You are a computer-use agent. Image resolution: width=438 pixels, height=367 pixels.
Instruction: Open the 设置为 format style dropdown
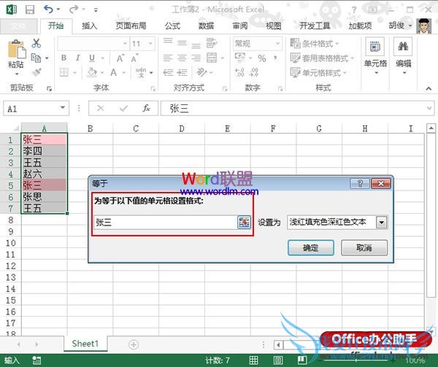(381, 223)
